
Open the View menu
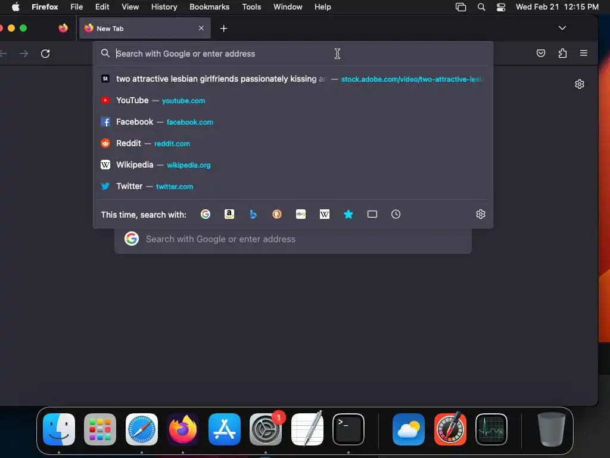coord(130,7)
